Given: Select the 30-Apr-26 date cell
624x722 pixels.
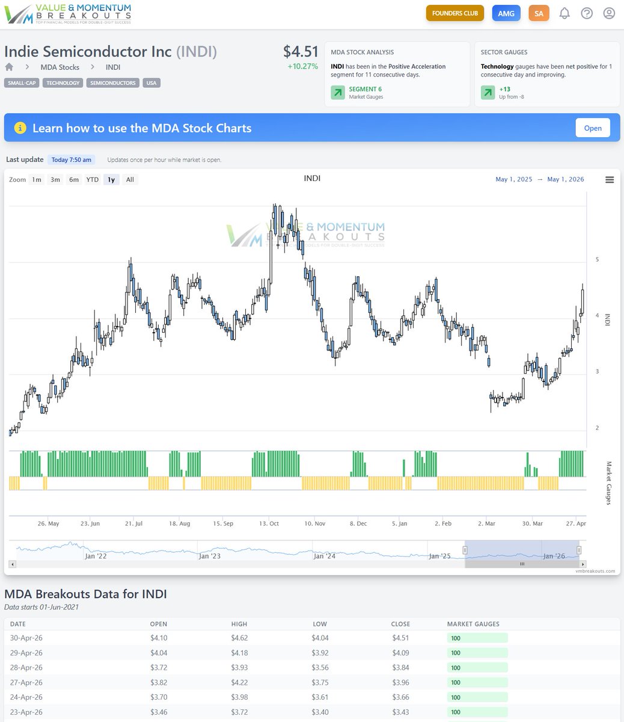Looking at the screenshot, I should 26,638.
